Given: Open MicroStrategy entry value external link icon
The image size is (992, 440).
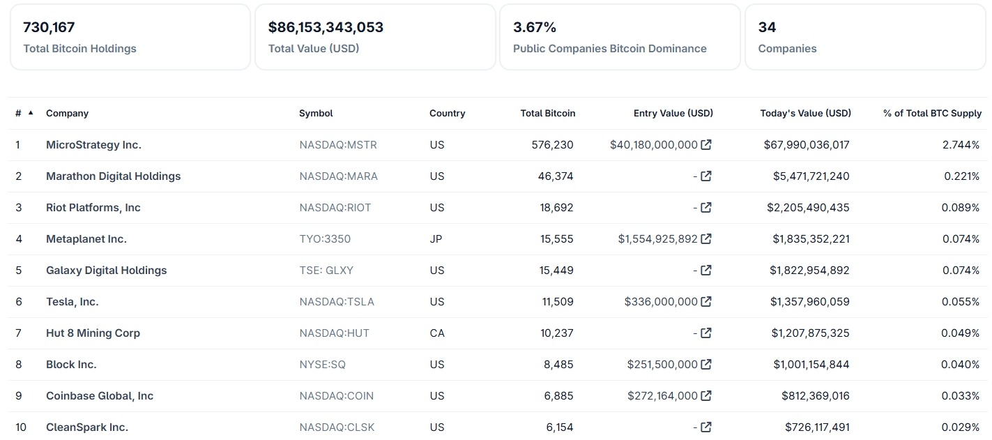Looking at the screenshot, I should point(706,145).
